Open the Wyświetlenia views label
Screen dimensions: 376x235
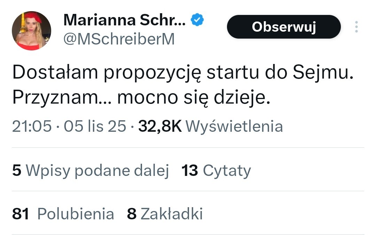[234, 127]
